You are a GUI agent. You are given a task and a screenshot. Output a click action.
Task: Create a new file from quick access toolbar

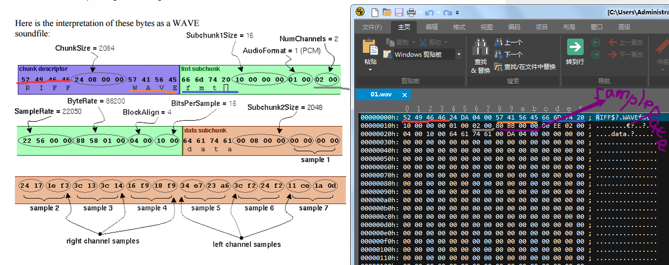[376, 12]
